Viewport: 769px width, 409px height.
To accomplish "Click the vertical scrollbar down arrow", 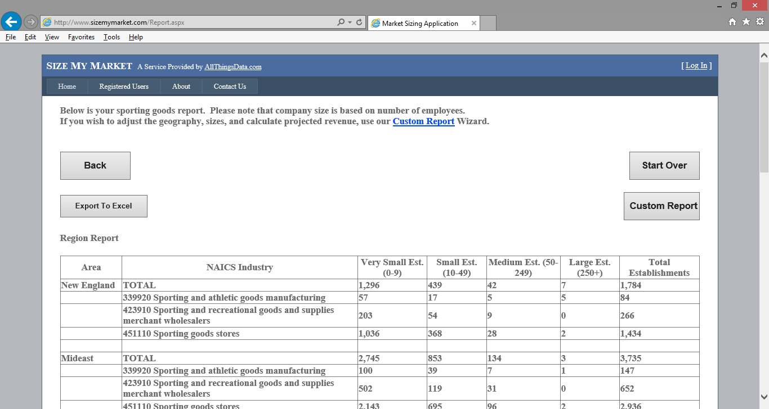I will [764, 397].
